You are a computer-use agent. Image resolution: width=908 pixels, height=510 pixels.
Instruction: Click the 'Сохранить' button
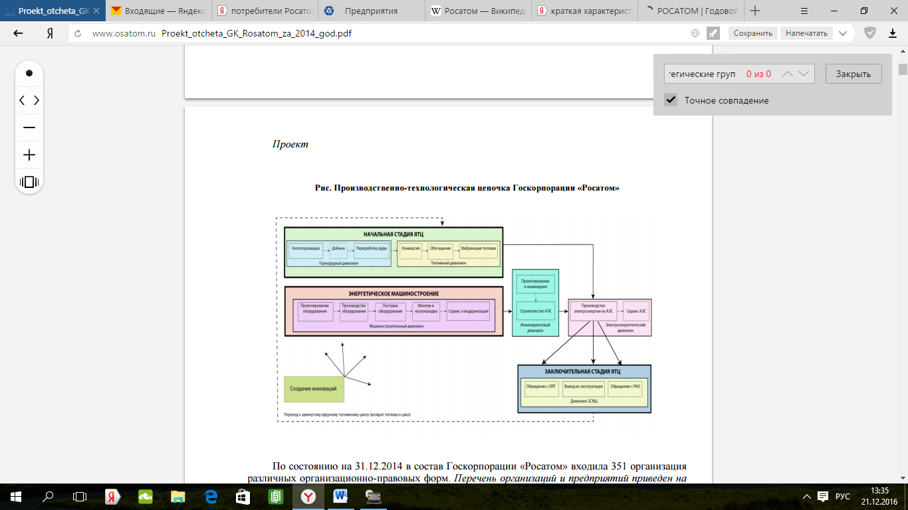(x=753, y=33)
